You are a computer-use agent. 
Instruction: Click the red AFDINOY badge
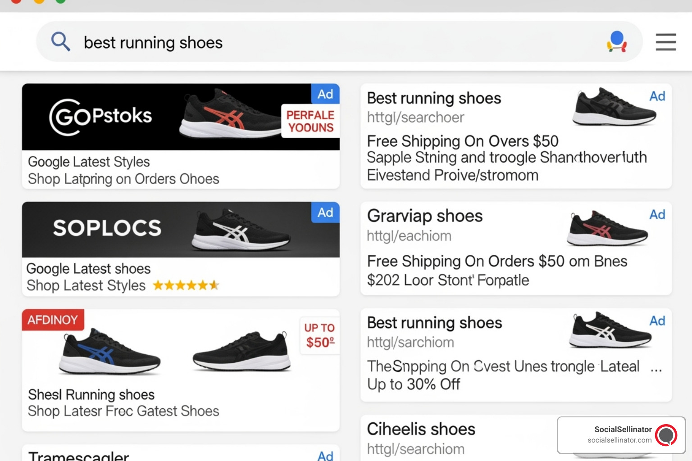(53, 320)
